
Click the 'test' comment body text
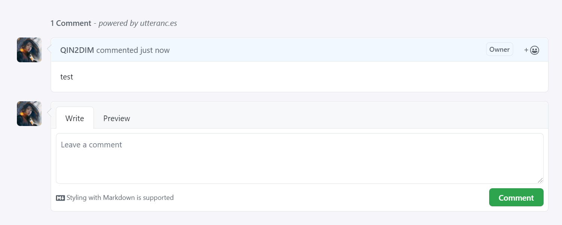click(x=67, y=77)
